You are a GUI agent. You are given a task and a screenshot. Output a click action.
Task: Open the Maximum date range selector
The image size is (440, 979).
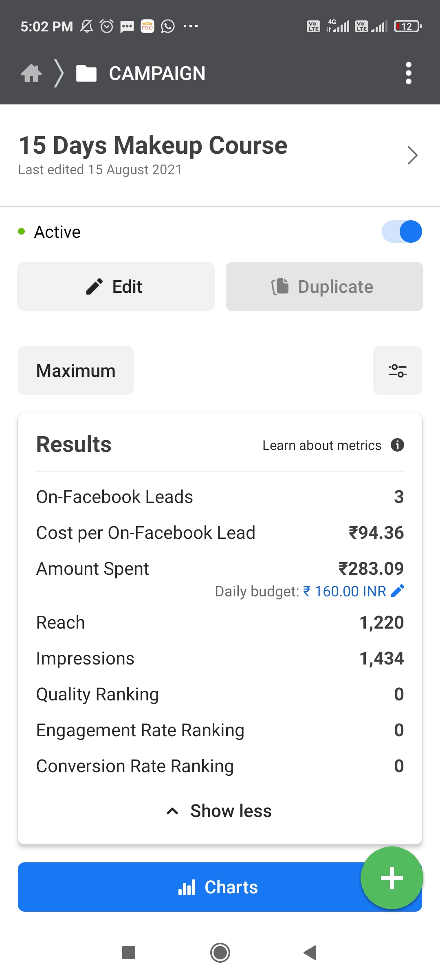(76, 370)
